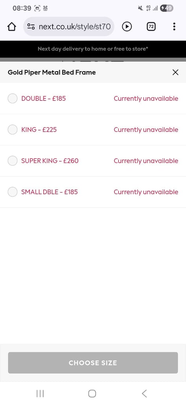This screenshot has width=186, height=405.
Task: Tap the Gold Piper Metal Bed Frame title
Action: 52,72
